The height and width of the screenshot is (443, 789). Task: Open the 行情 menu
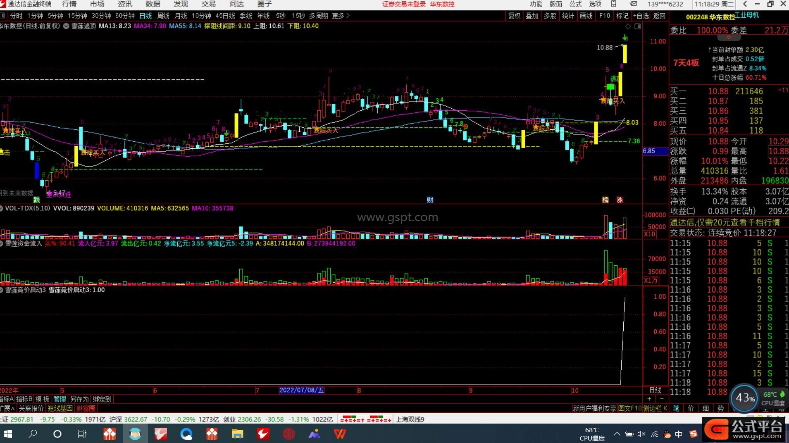(x=69, y=4)
